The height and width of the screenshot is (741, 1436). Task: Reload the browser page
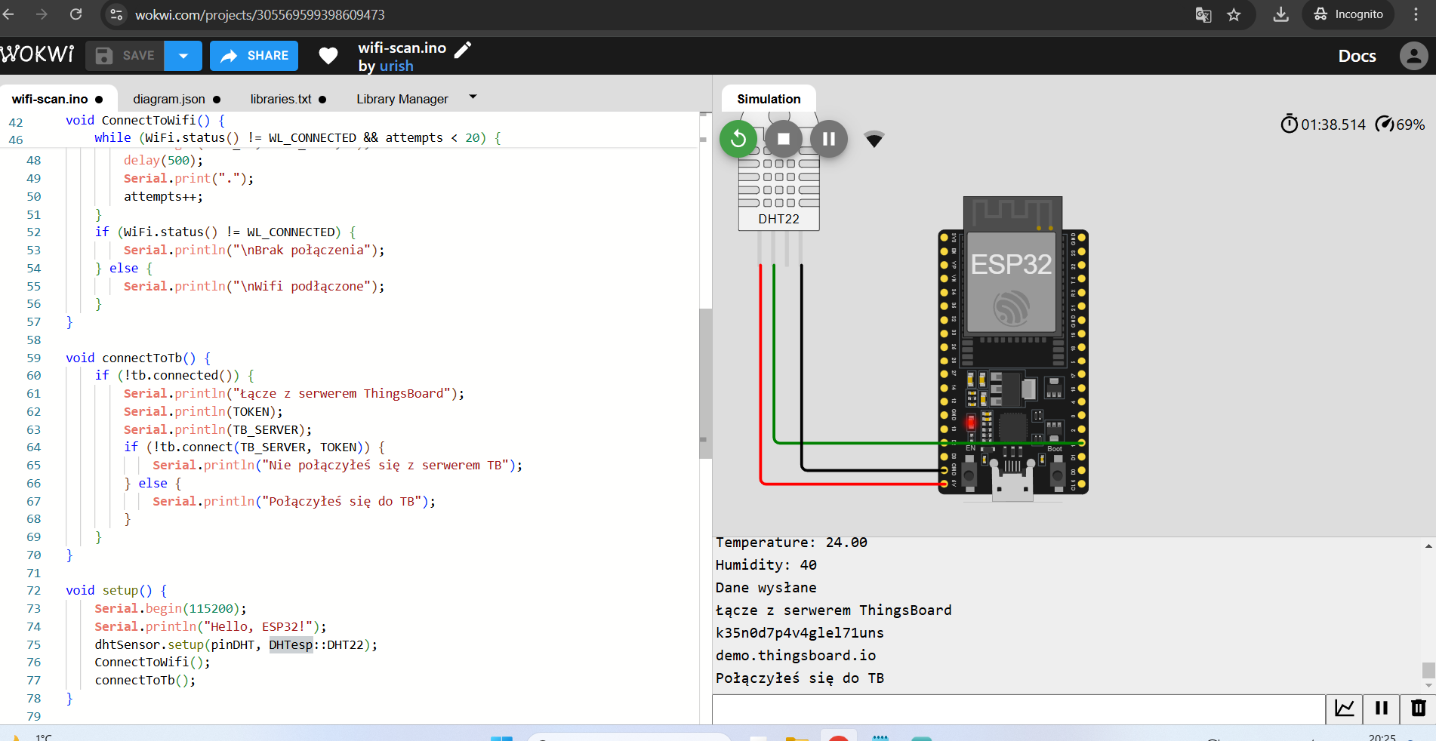(x=75, y=14)
